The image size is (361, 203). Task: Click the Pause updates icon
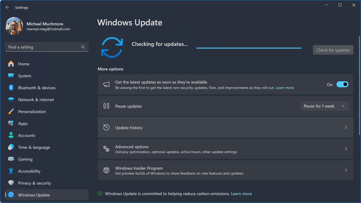[x=106, y=106]
